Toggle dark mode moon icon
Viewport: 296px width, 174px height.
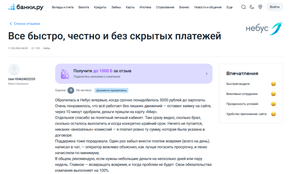coord(252,7)
